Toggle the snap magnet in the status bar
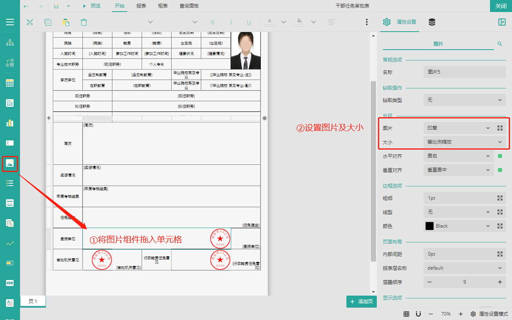Image resolution: width=512 pixels, height=320 pixels. pos(418,314)
